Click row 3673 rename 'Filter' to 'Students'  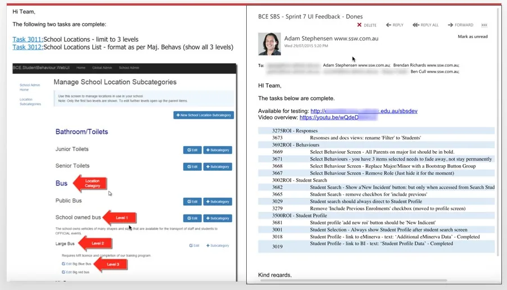point(376,138)
